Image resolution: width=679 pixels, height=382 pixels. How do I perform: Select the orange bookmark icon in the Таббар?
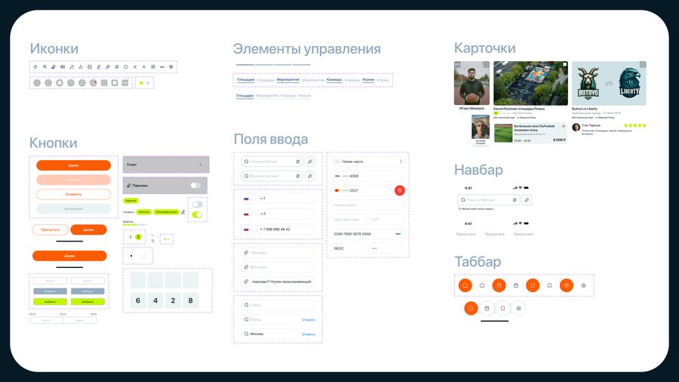[533, 285]
